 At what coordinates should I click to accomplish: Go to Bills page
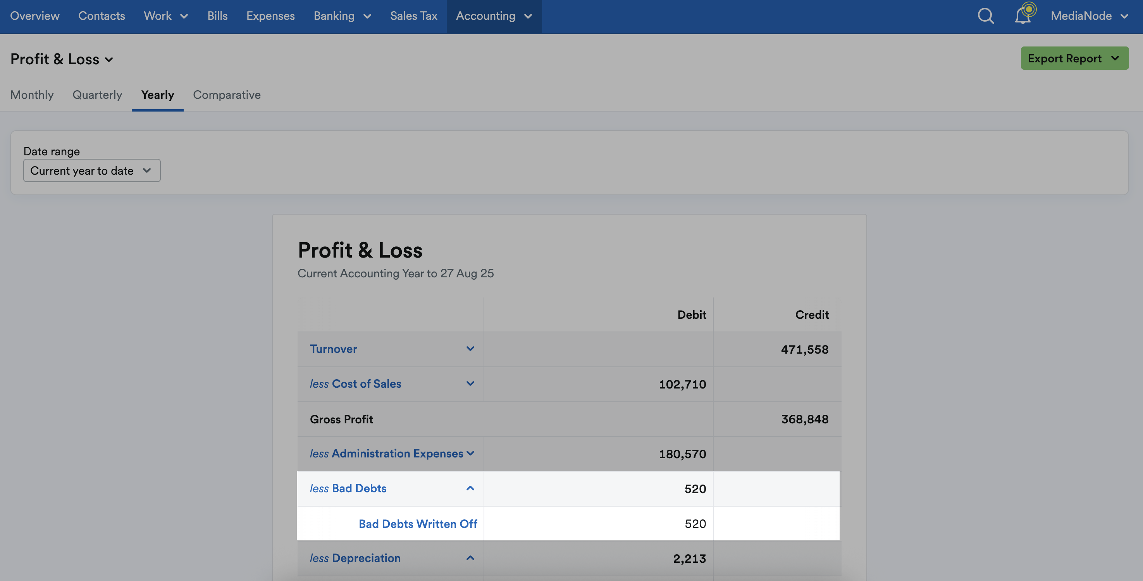[217, 16]
